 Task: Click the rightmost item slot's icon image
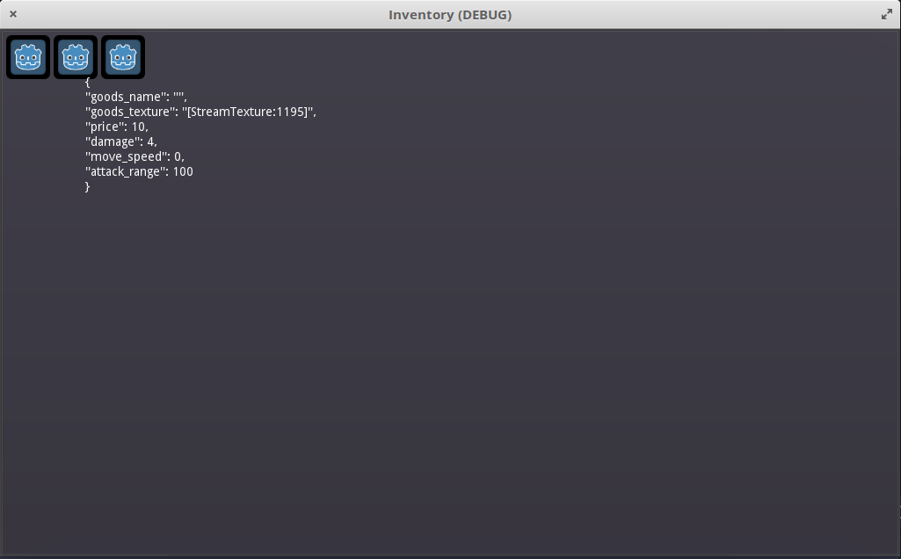coord(123,56)
